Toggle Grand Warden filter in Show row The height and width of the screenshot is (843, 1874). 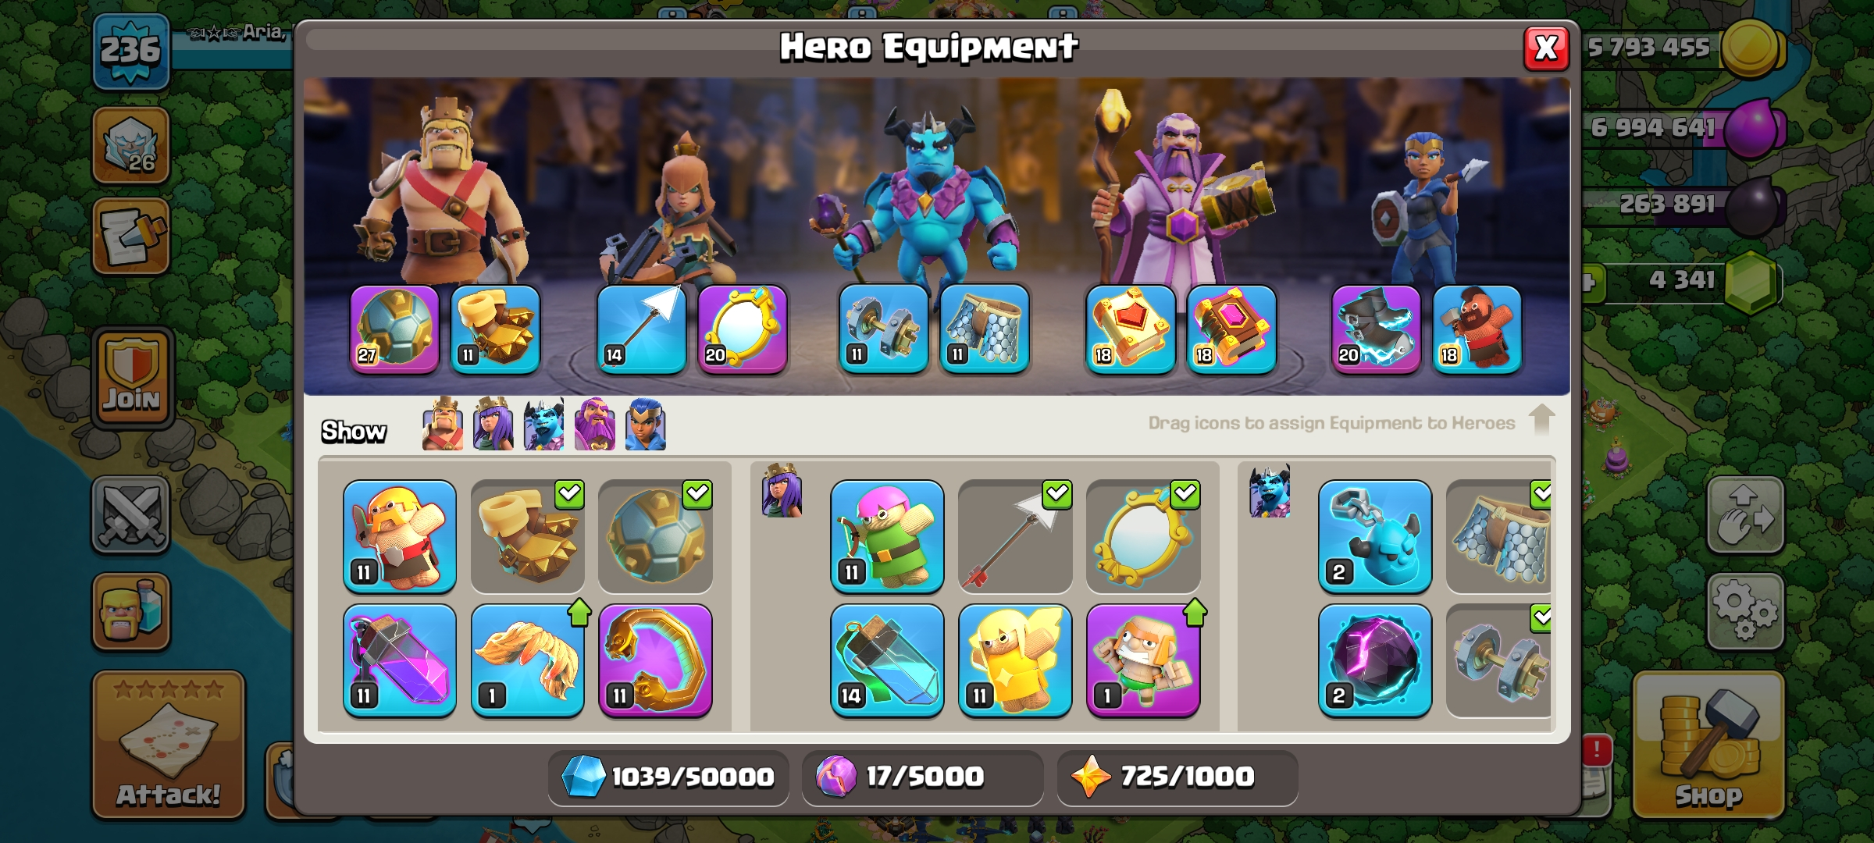(595, 424)
